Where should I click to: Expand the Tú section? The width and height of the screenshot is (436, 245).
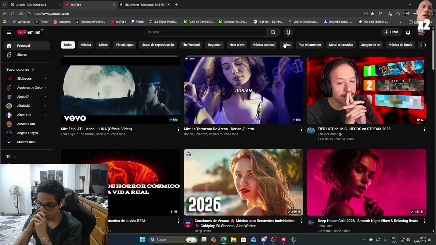11,157
